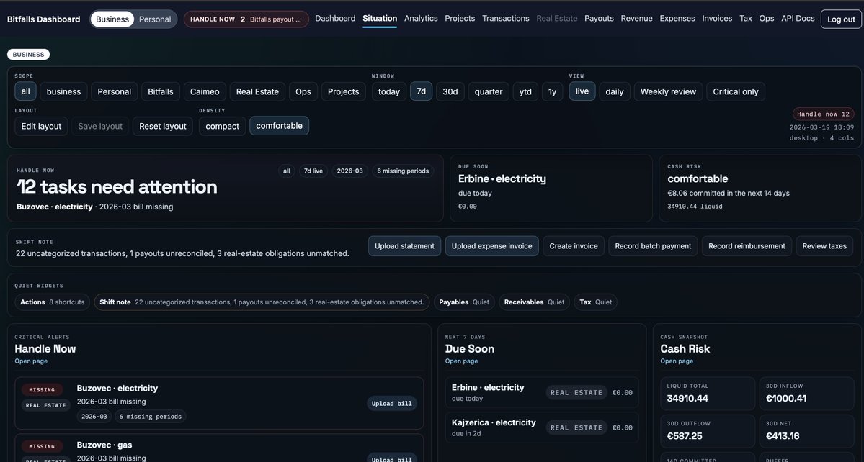Set scope filter to Projects
The width and height of the screenshot is (864, 462).
pyautogui.click(x=343, y=92)
